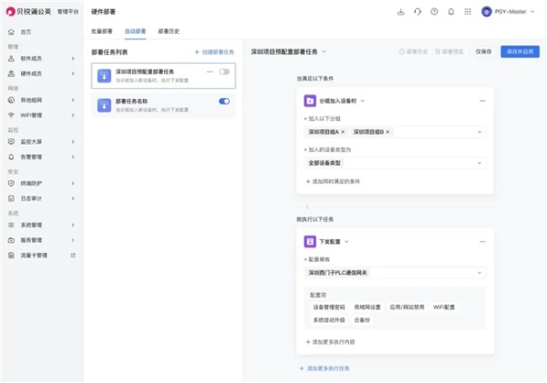547x383 pixels.
Task: Remove the 深圳项目组B tag
Action: point(387,132)
